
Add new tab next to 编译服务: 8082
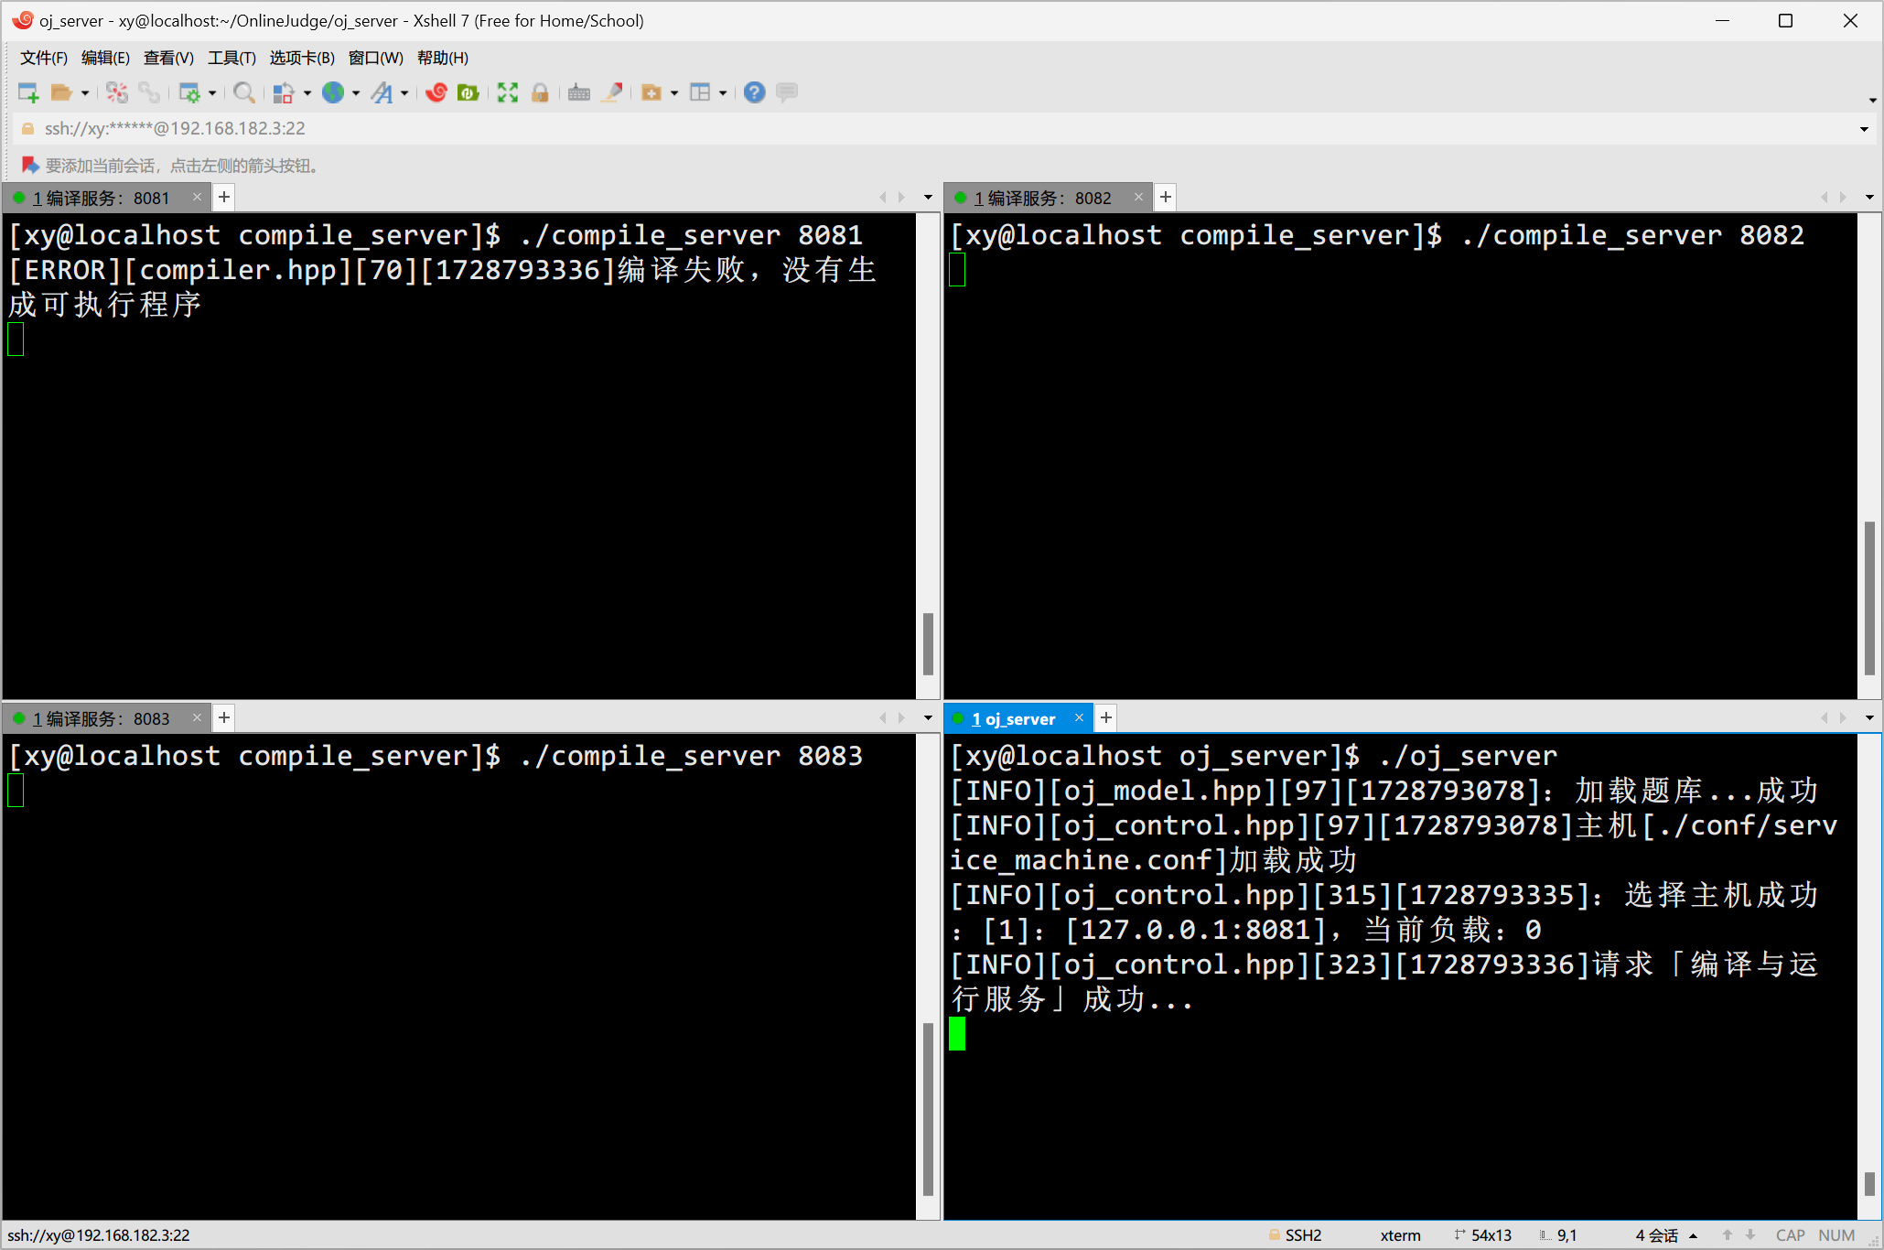[1165, 198]
